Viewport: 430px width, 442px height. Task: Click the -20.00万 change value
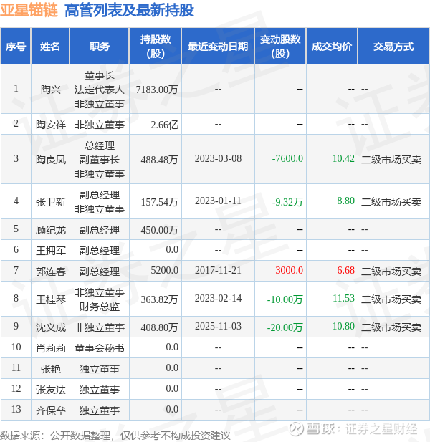(x=285, y=327)
